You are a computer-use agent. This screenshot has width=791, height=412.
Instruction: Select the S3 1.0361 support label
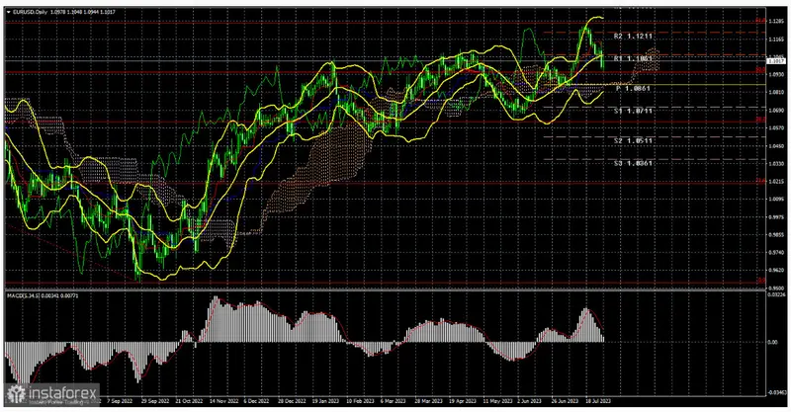(x=633, y=163)
